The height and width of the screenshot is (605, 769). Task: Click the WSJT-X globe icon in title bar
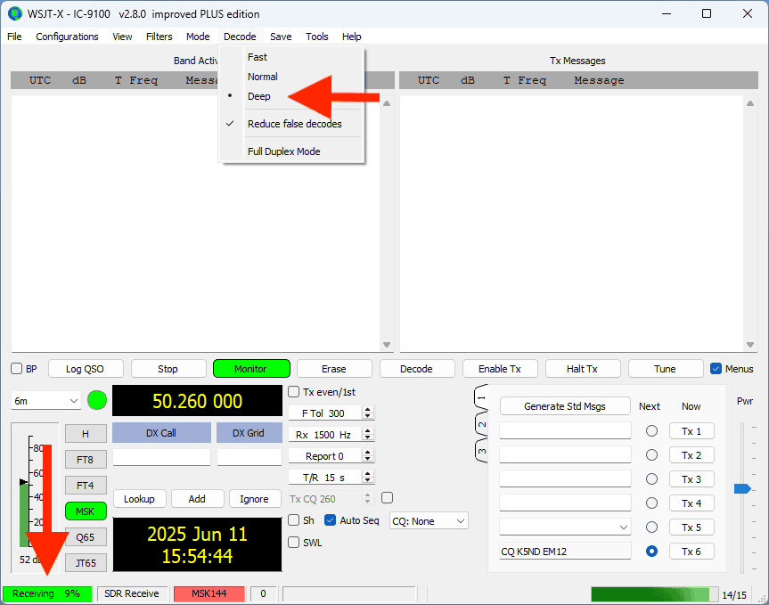[x=14, y=13]
